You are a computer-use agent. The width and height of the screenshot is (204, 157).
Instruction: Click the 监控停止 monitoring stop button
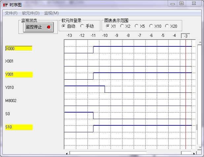pyautogui.click(x=38, y=27)
